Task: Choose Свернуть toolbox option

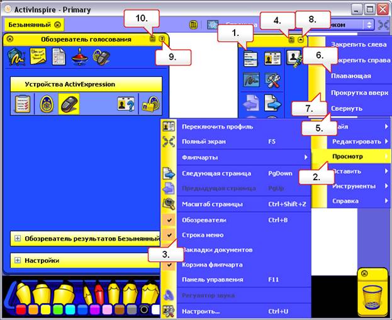Action: click(359, 108)
